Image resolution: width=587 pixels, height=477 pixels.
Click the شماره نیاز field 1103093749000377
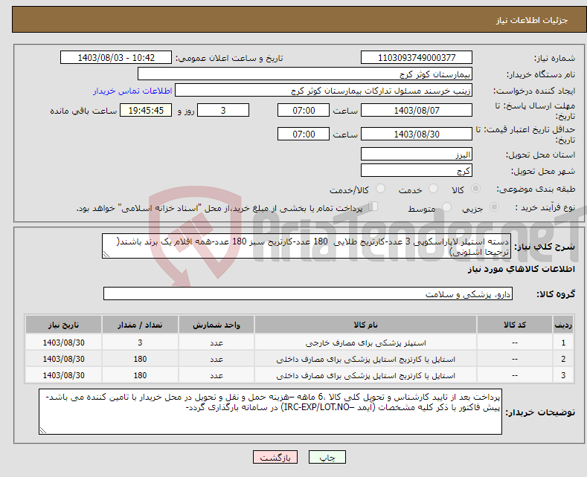pos(417,57)
